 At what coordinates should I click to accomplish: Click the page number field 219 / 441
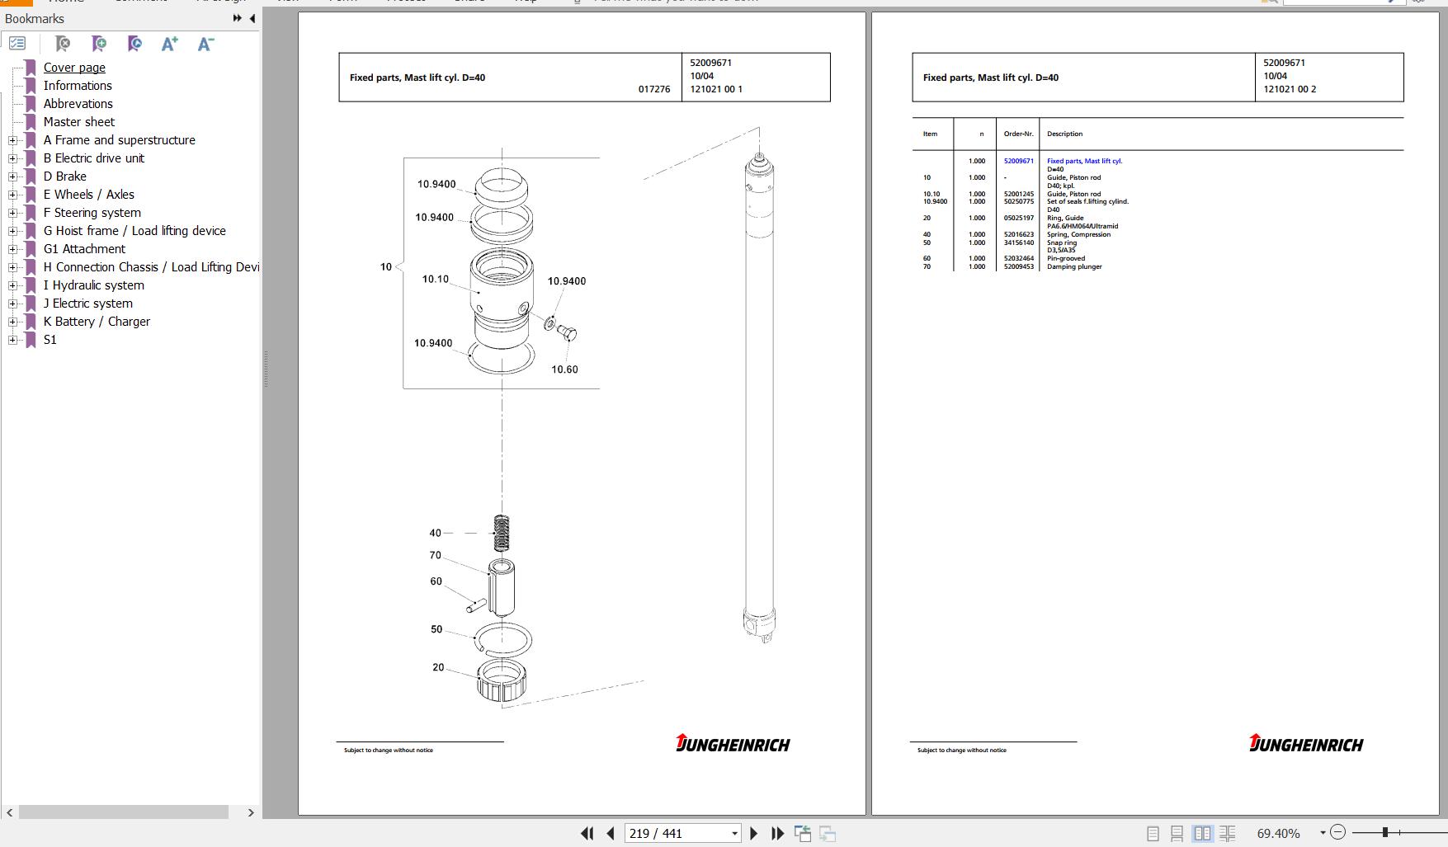(x=677, y=834)
